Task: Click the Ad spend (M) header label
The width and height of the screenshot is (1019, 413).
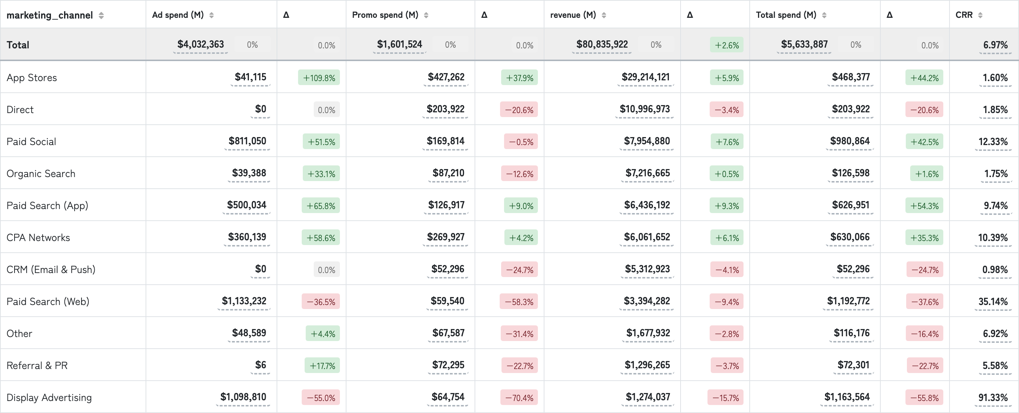Action: (178, 15)
